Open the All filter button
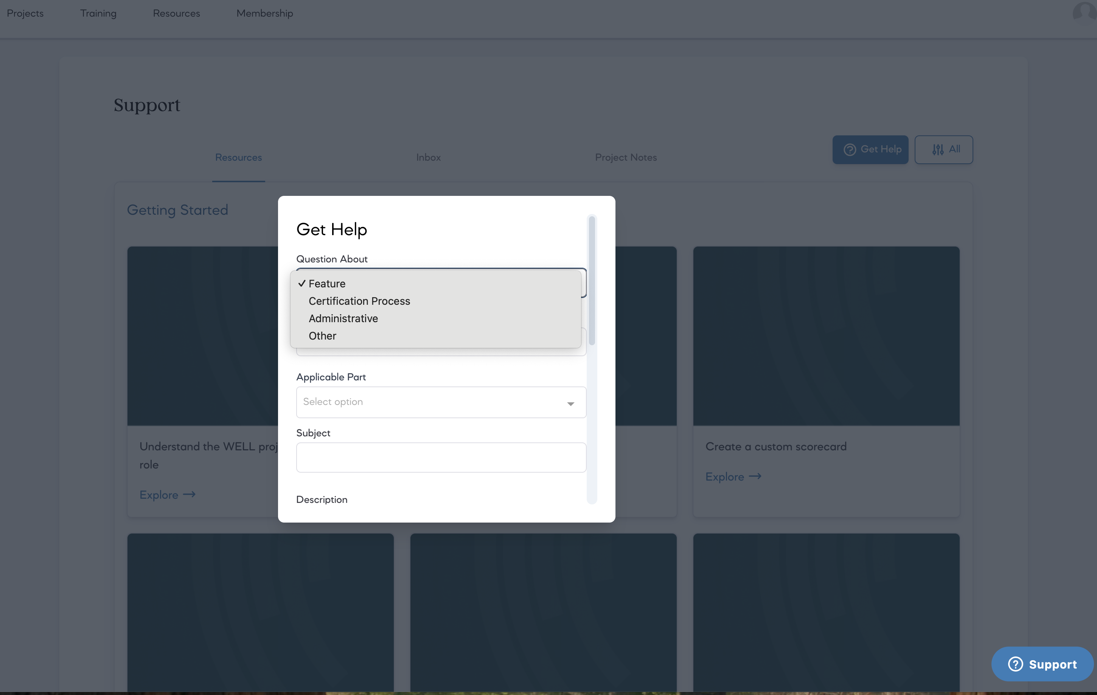 tap(943, 149)
